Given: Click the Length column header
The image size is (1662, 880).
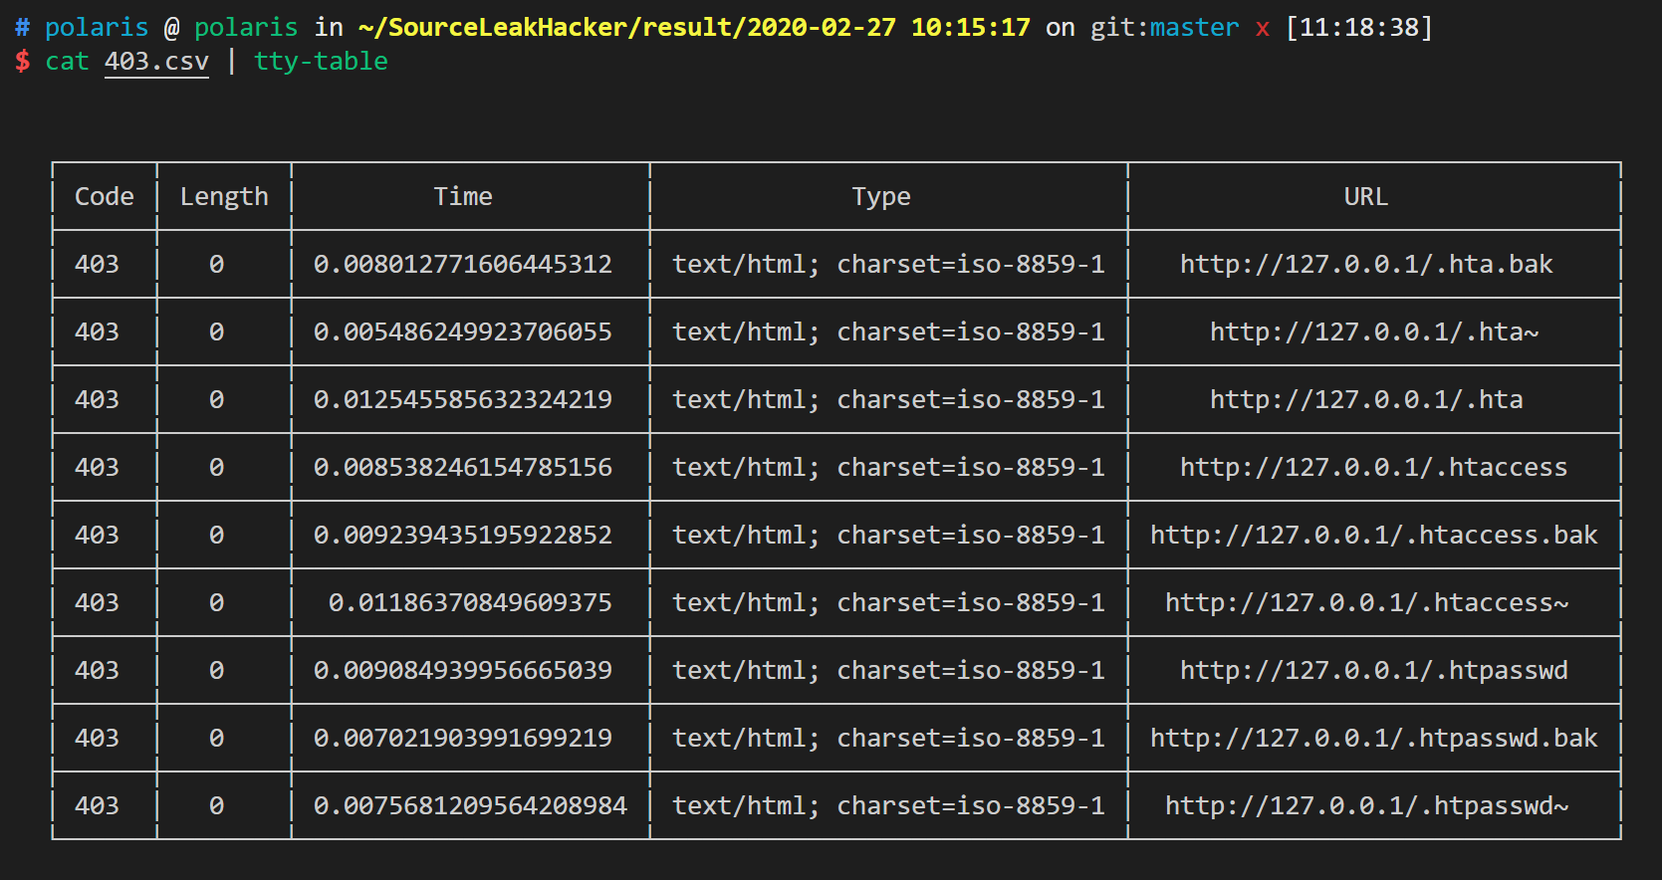Looking at the screenshot, I should [224, 197].
